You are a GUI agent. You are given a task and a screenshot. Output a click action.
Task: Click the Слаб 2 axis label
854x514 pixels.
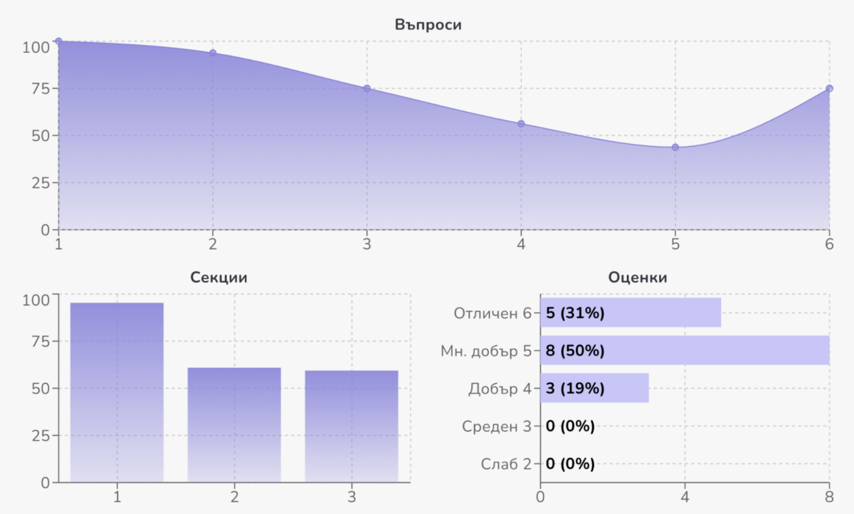tap(505, 464)
